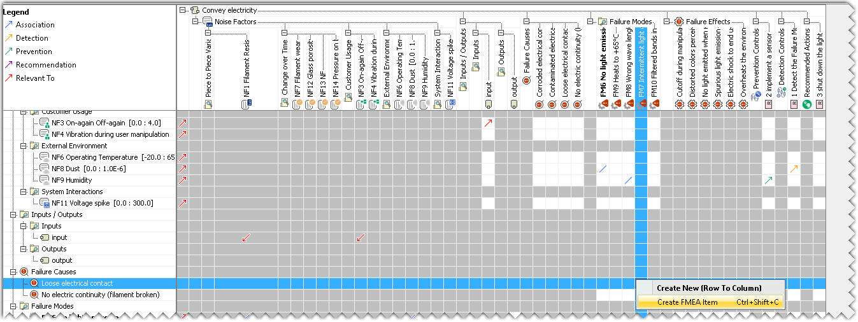Select the NF11 Voltage spike row
Image resolution: width=858 pixels, height=322 pixels.
(x=89, y=203)
